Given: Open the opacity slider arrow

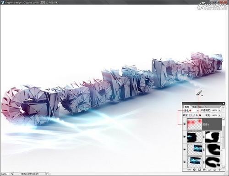Looking at the screenshot, I should tap(219, 110).
